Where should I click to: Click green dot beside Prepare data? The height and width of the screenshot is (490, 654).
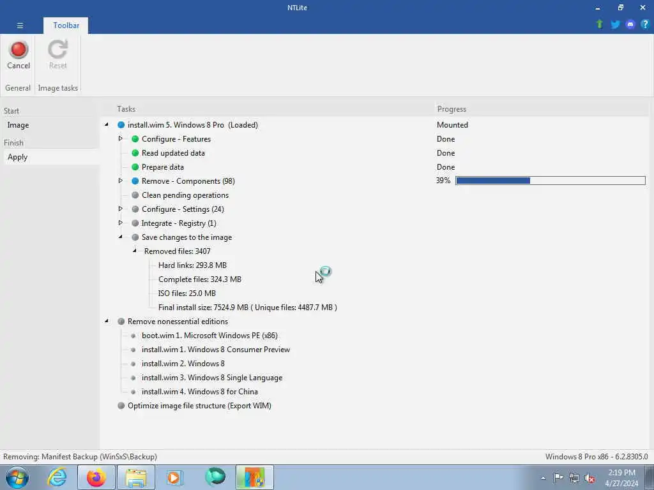(x=135, y=167)
